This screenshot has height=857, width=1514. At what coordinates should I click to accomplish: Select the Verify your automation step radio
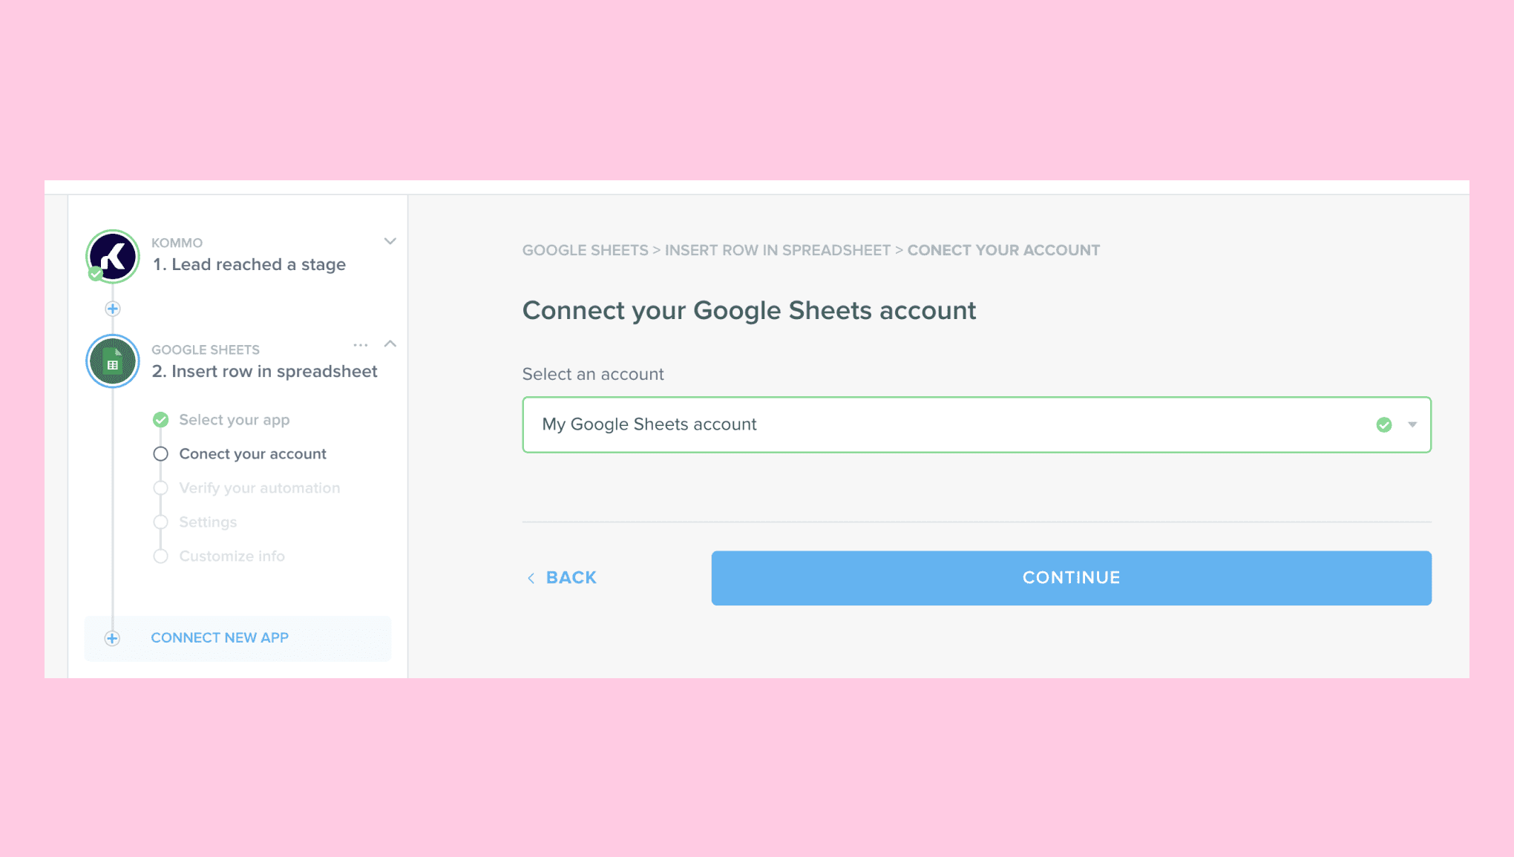[x=160, y=488]
